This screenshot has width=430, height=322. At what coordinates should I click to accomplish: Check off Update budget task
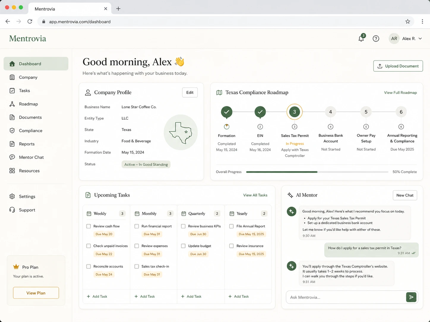183,246
